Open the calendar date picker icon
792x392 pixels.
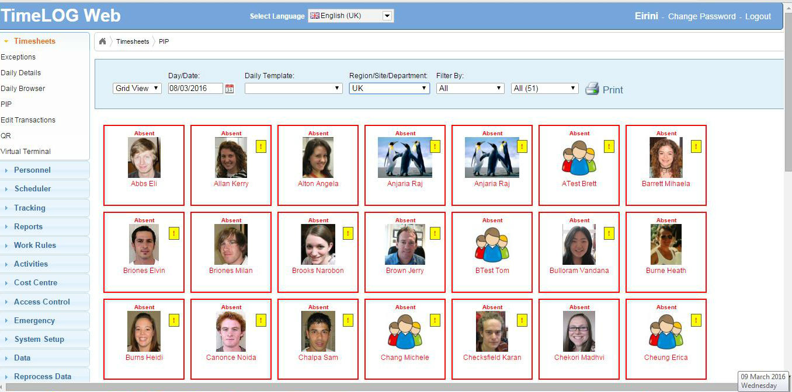pyautogui.click(x=230, y=89)
